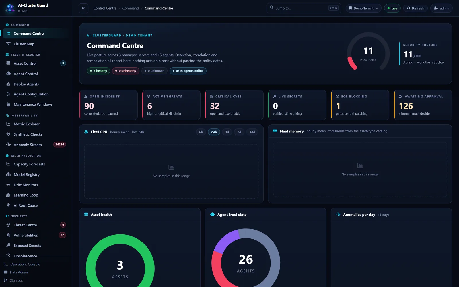Select the 24h Fleet CPU range
459x287 pixels.
[214, 132]
